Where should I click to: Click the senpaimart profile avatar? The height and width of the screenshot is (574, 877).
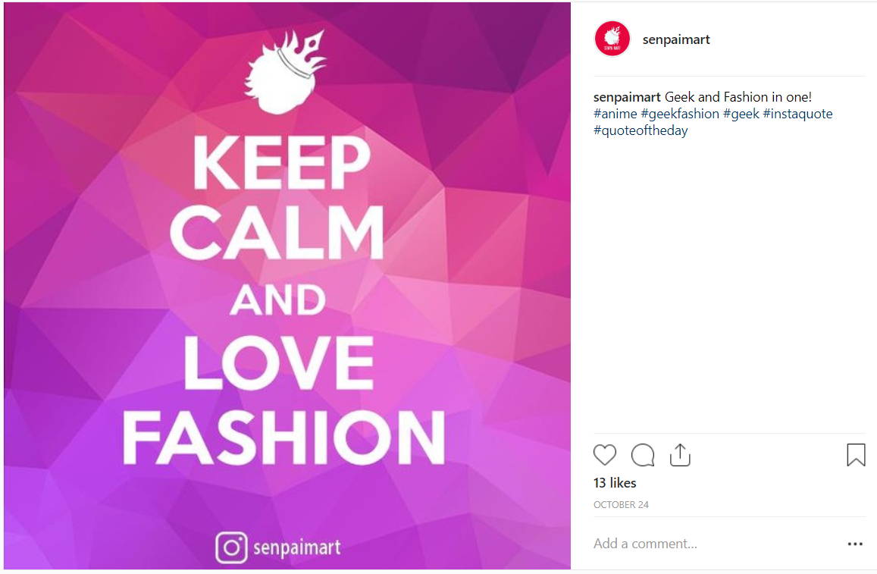[612, 39]
